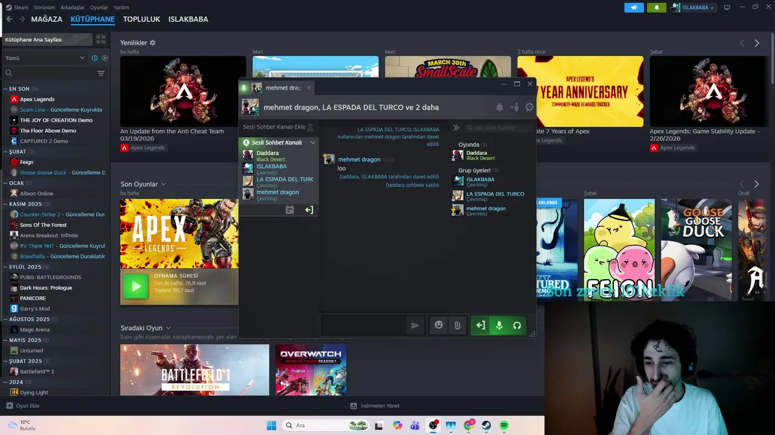Navigate back with the Steam back arrow
Screen dimensions: 775x435
pos(9,19)
